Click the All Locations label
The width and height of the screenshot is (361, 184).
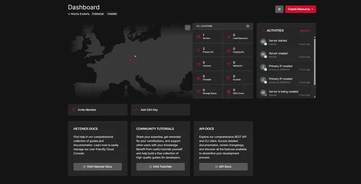tap(204, 26)
